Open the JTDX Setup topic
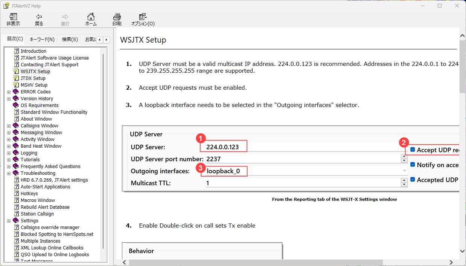This screenshot has width=466, height=266. (x=33, y=78)
